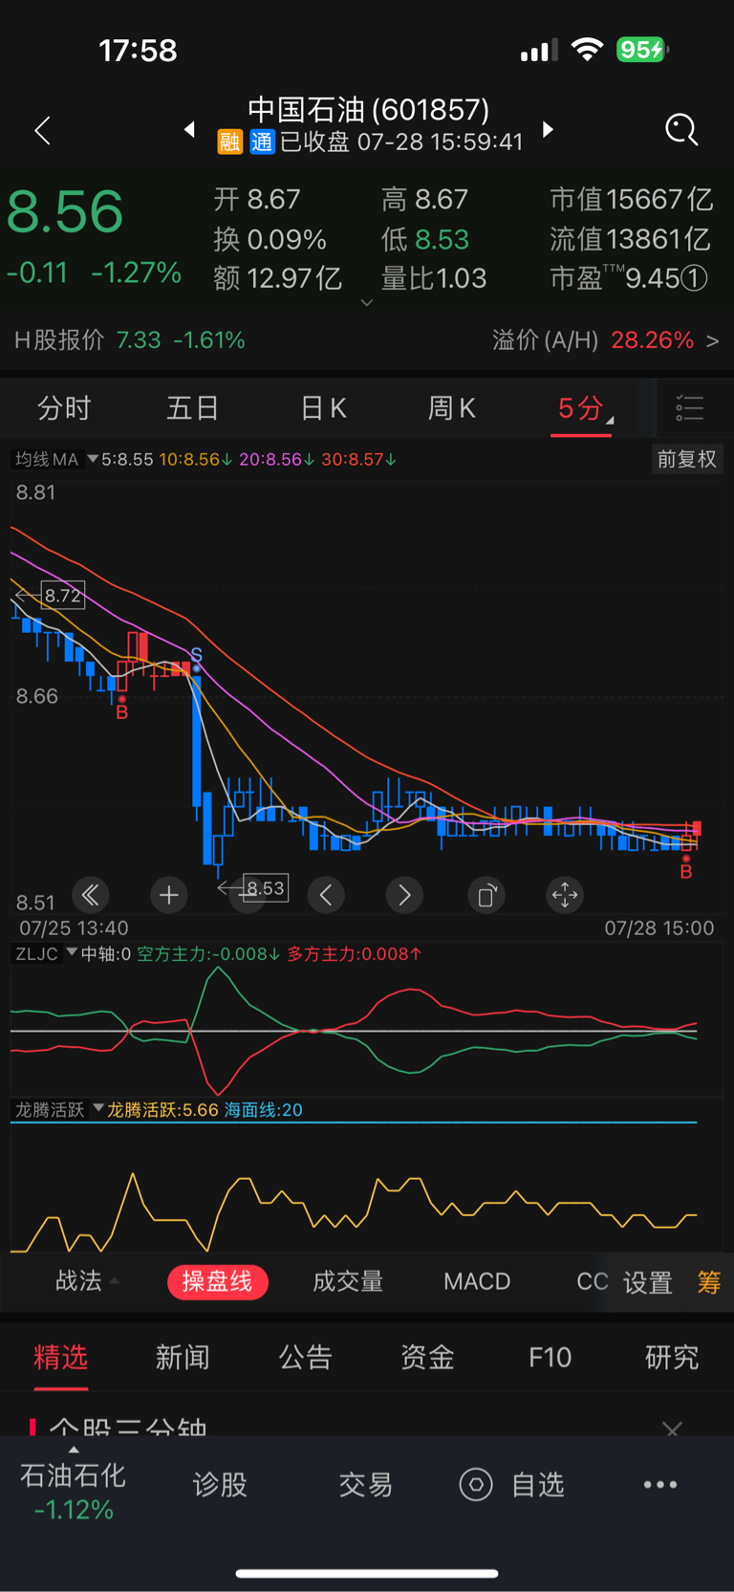
Task: Tap the 市值15667亿 value
Action: coord(632,199)
